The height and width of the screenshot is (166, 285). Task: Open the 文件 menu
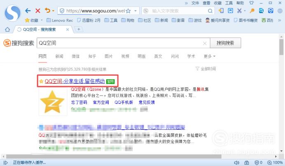pyautogui.click(x=195, y=3)
